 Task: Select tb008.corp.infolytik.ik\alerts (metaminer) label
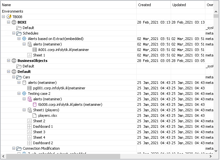point(70,105)
